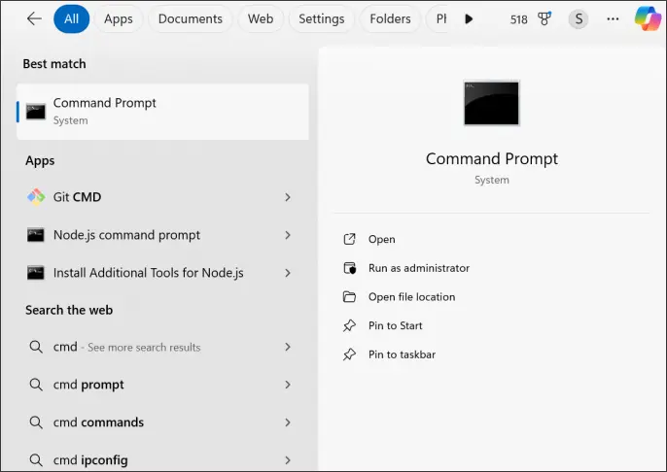Open the three-dot options menu
The image size is (667, 472).
point(613,18)
